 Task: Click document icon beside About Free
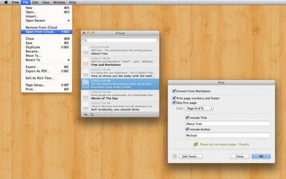pos(85,51)
